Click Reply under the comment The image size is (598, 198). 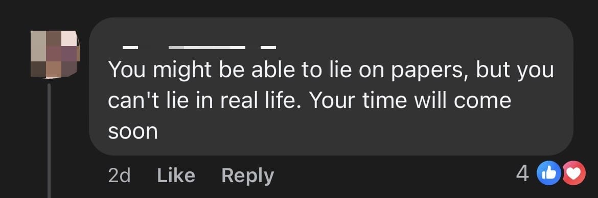pyautogui.click(x=247, y=176)
